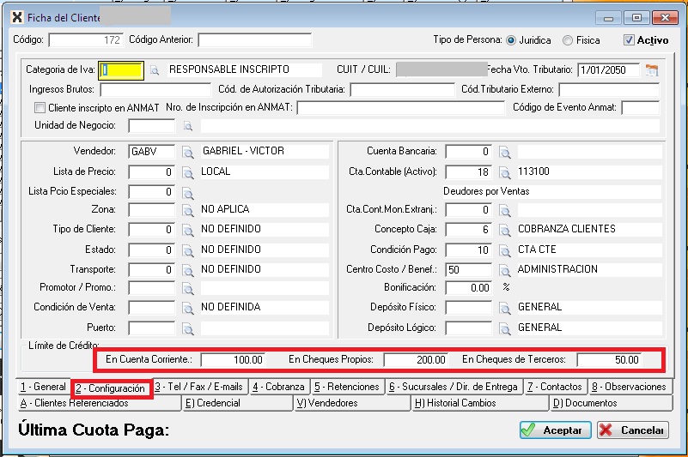The width and height of the screenshot is (688, 457).
Task: Click the search icon beside Vendedor field
Action: [187, 152]
